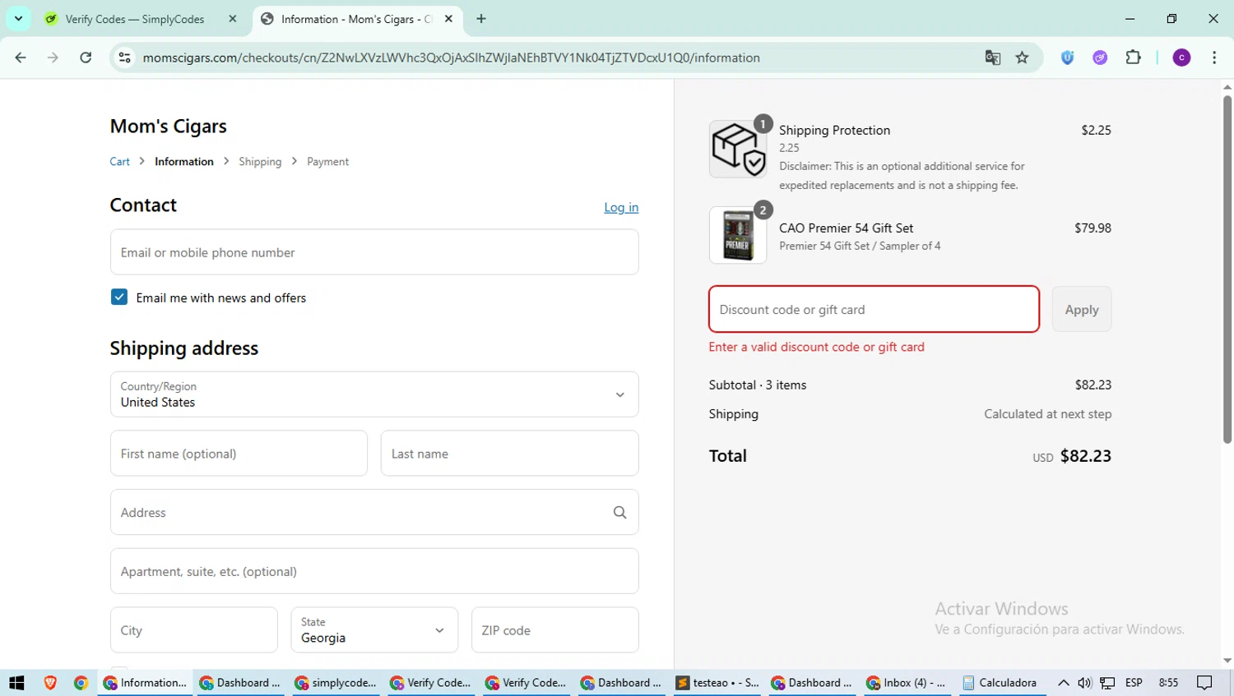This screenshot has width=1234, height=696.
Task: Select the Information - Mom's Cigars tab
Action: pos(357,19)
